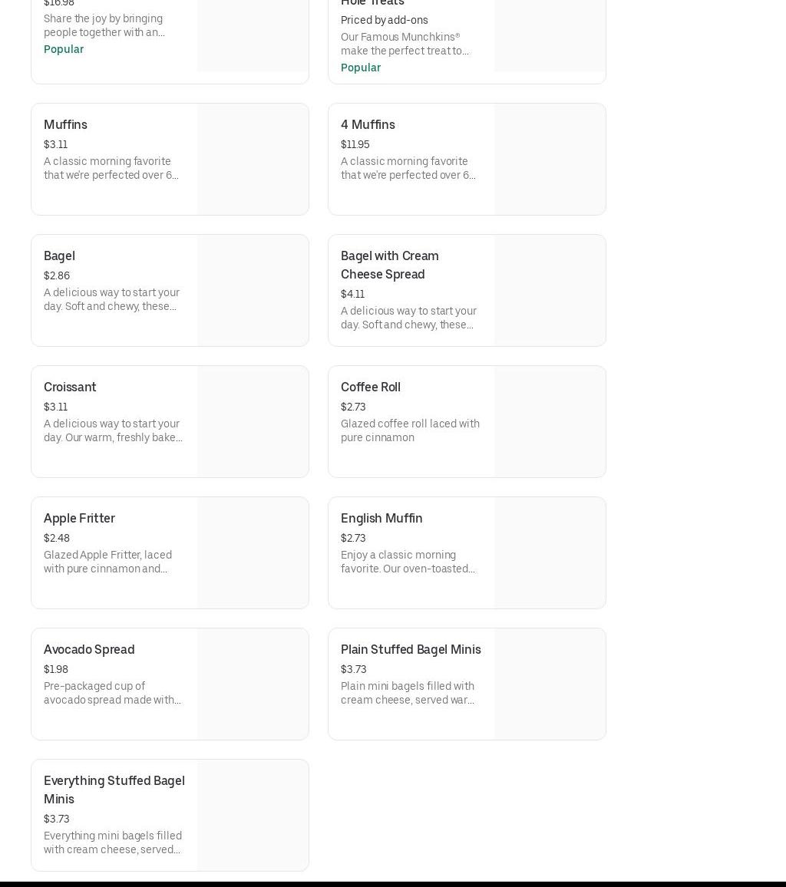The image size is (786, 887).
Task: Click the Croissant image placeholder
Action: click(x=253, y=421)
